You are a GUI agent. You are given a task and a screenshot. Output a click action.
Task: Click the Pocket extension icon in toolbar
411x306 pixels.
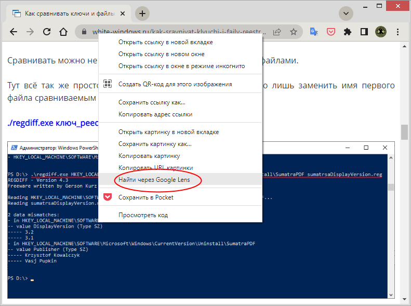pos(331,32)
